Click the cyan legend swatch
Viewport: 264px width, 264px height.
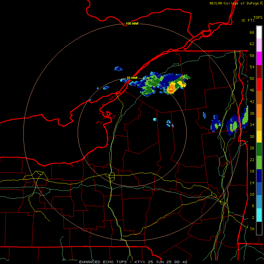pyautogui.click(x=259, y=215)
